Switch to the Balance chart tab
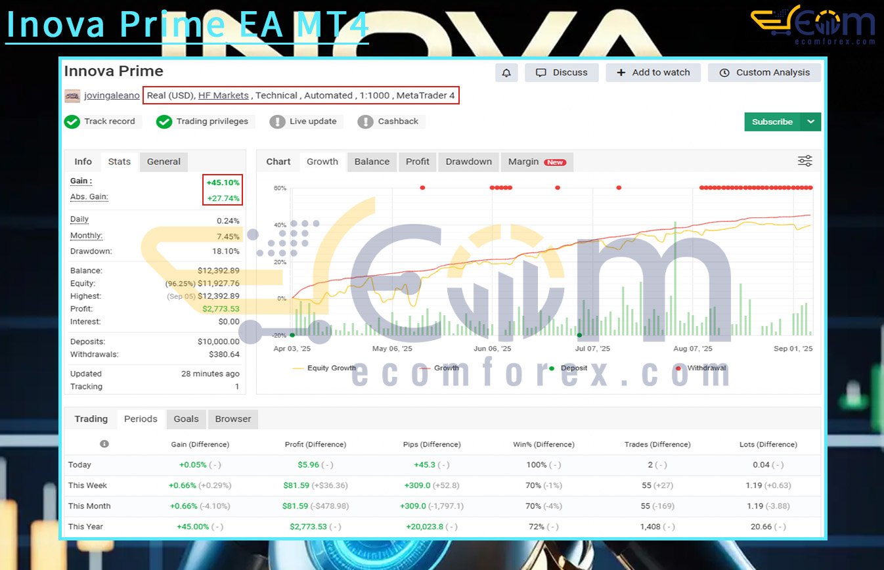Viewport: 884px width, 570px height. click(372, 162)
